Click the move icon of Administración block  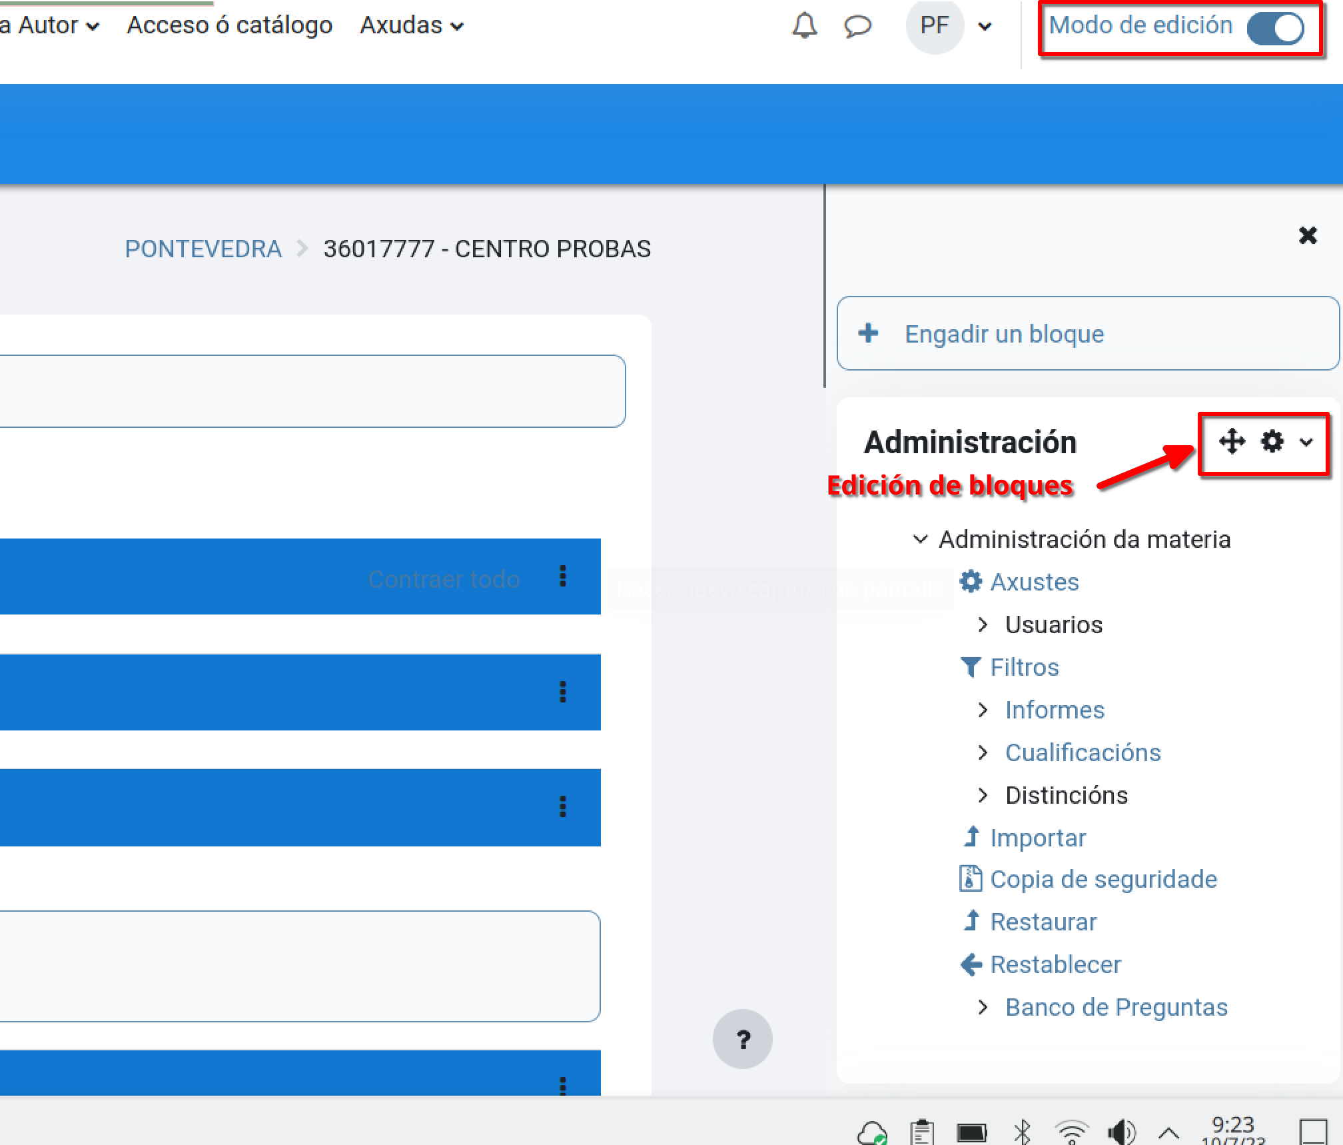(x=1232, y=441)
